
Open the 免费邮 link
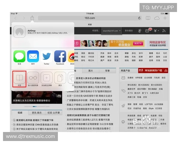point(130,78)
